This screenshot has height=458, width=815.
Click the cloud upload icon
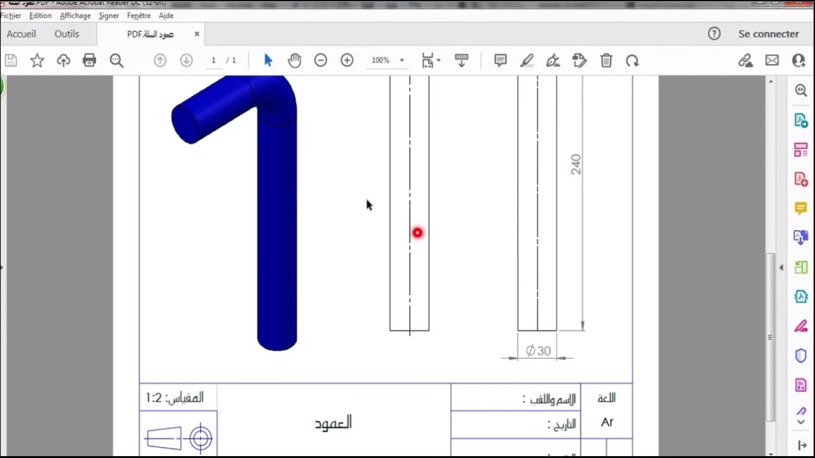[x=63, y=60]
